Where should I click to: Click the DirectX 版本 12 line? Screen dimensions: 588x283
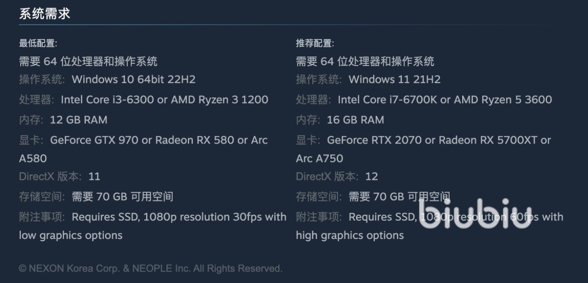pyautogui.click(x=337, y=177)
